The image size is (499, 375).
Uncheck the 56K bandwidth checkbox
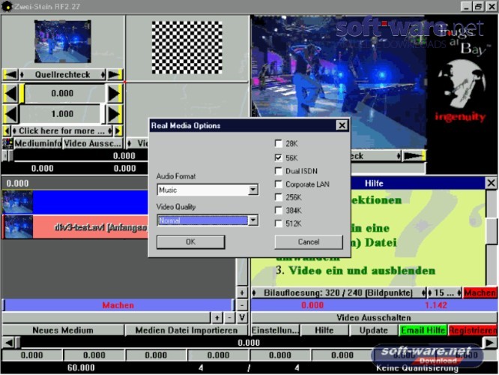point(279,157)
